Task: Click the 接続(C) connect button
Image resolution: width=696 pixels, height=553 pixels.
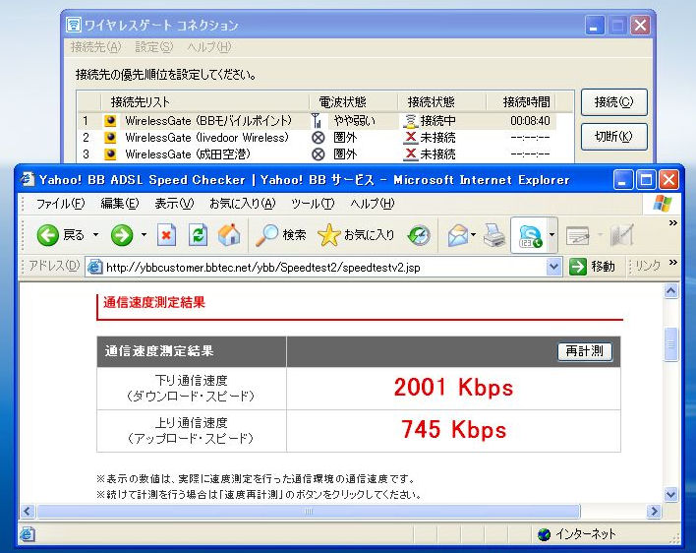Action: (x=613, y=102)
